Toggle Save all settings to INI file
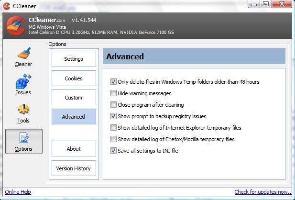 point(113,151)
